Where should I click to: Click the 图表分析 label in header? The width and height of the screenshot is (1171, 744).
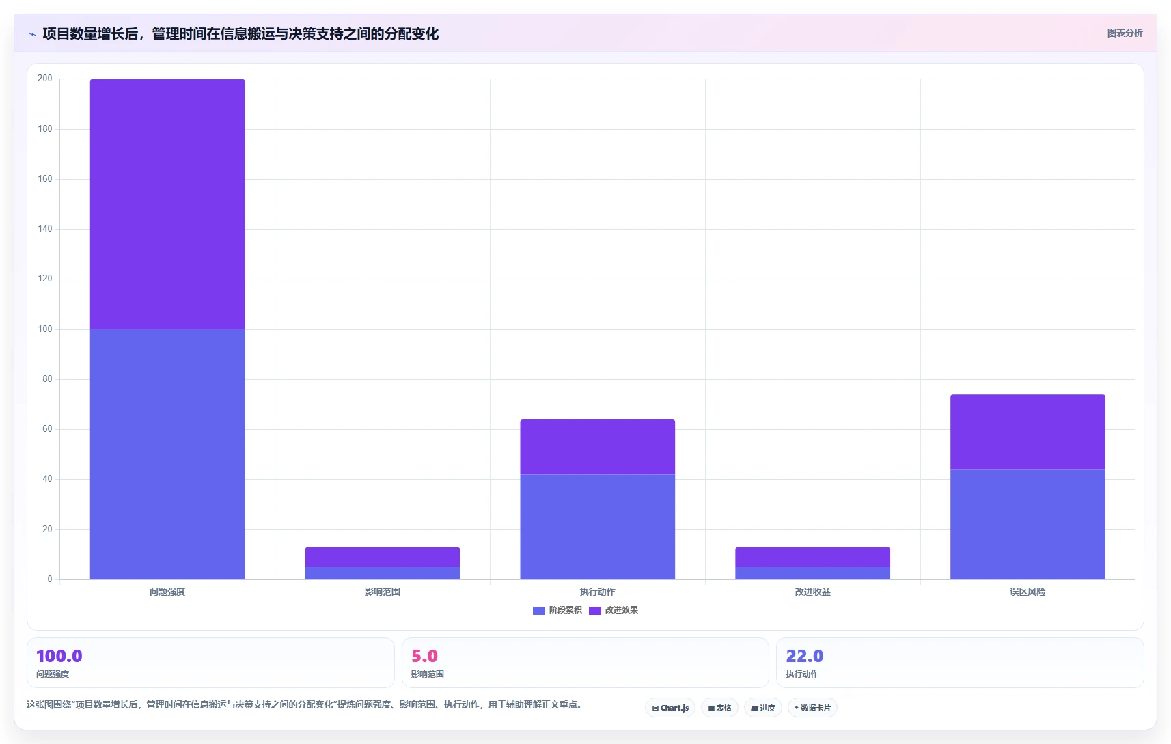[1125, 33]
